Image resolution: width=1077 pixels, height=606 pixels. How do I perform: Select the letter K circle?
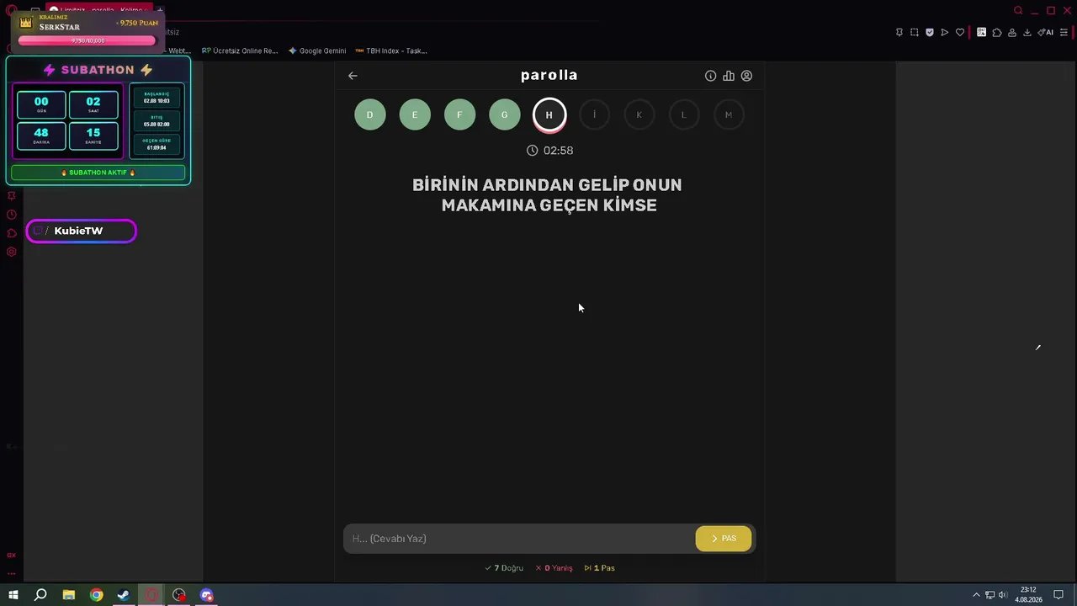(x=639, y=114)
